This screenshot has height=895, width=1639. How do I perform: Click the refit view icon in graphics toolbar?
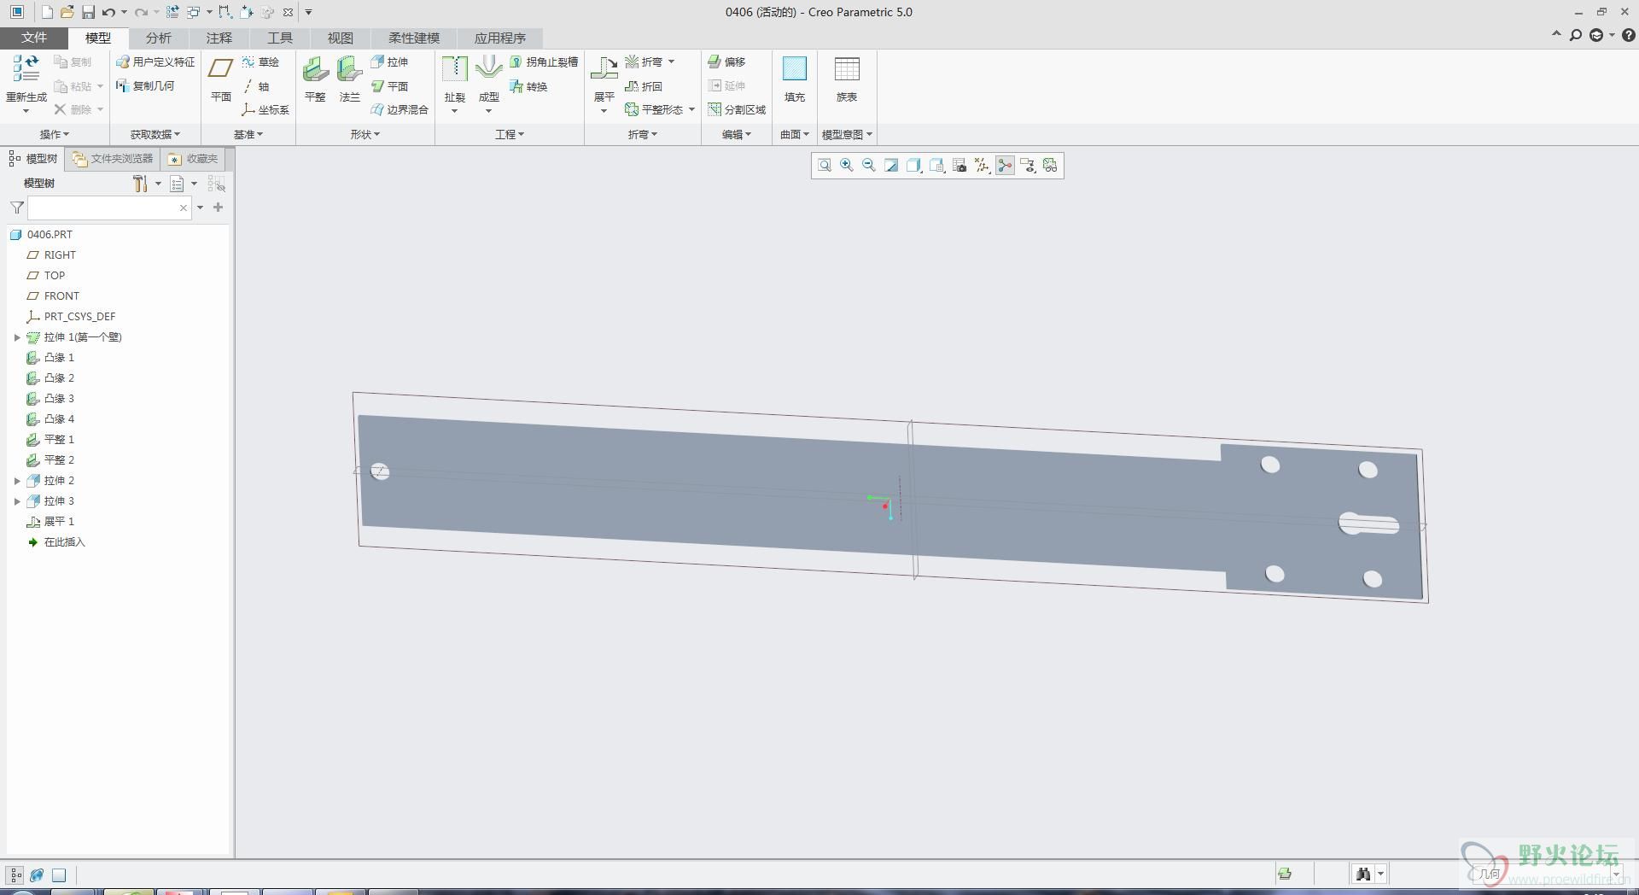click(825, 166)
